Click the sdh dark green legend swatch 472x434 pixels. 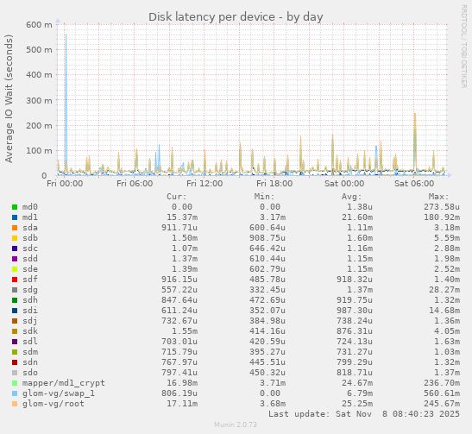coord(15,300)
